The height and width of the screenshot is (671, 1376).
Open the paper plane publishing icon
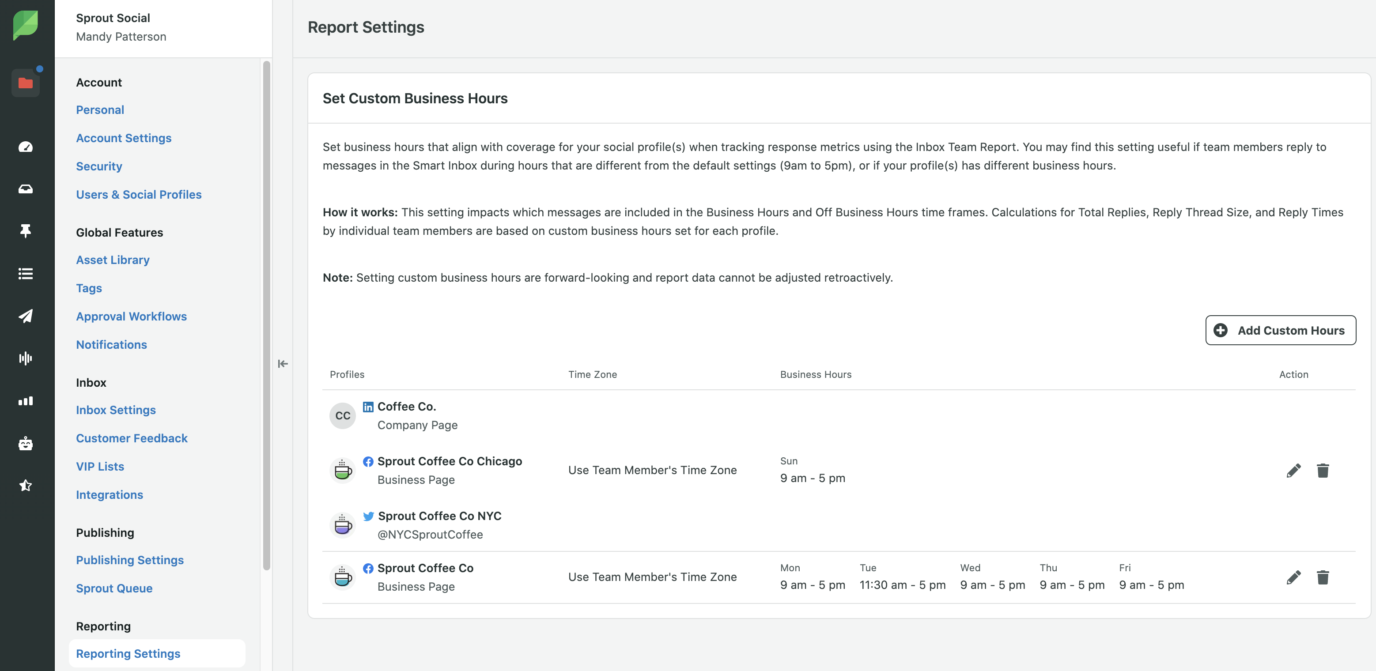(x=26, y=316)
